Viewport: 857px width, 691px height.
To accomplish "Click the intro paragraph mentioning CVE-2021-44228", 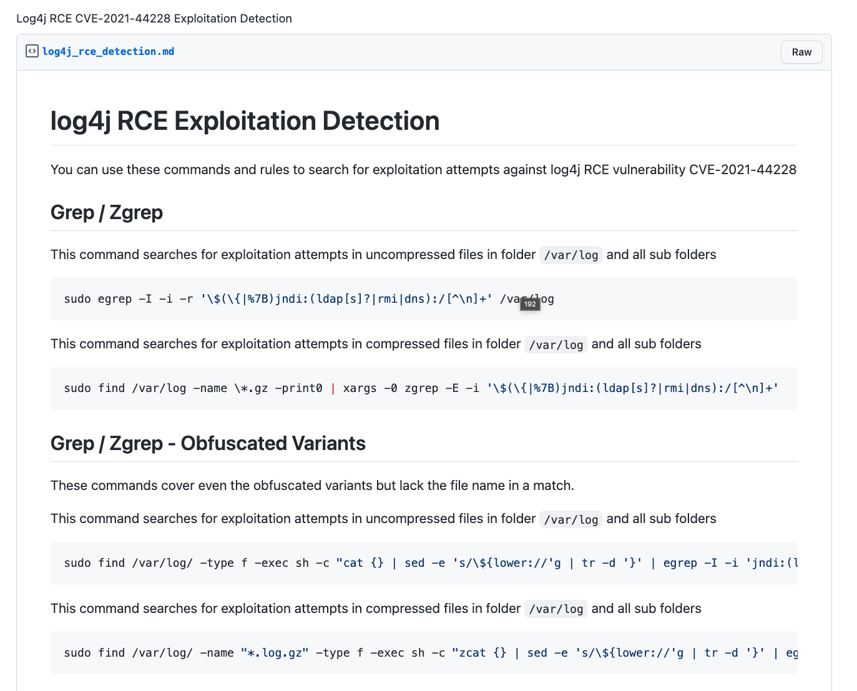I will (423, 170).
